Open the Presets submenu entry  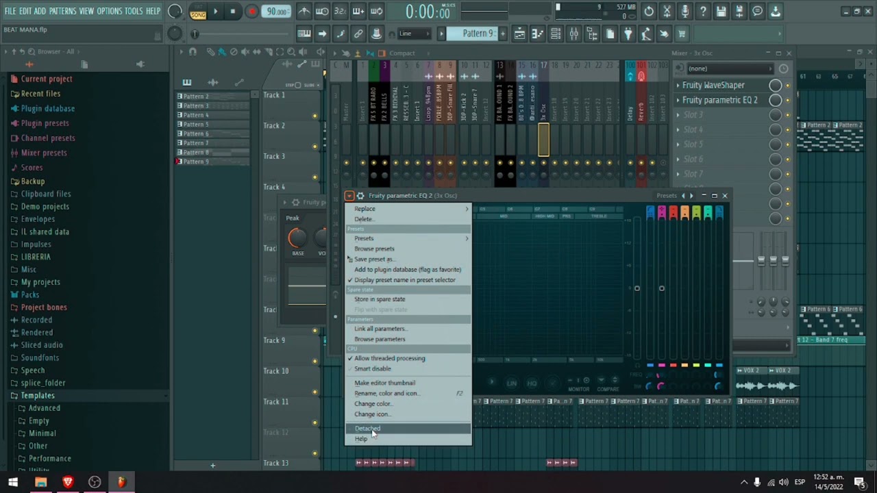click(408, 238)
